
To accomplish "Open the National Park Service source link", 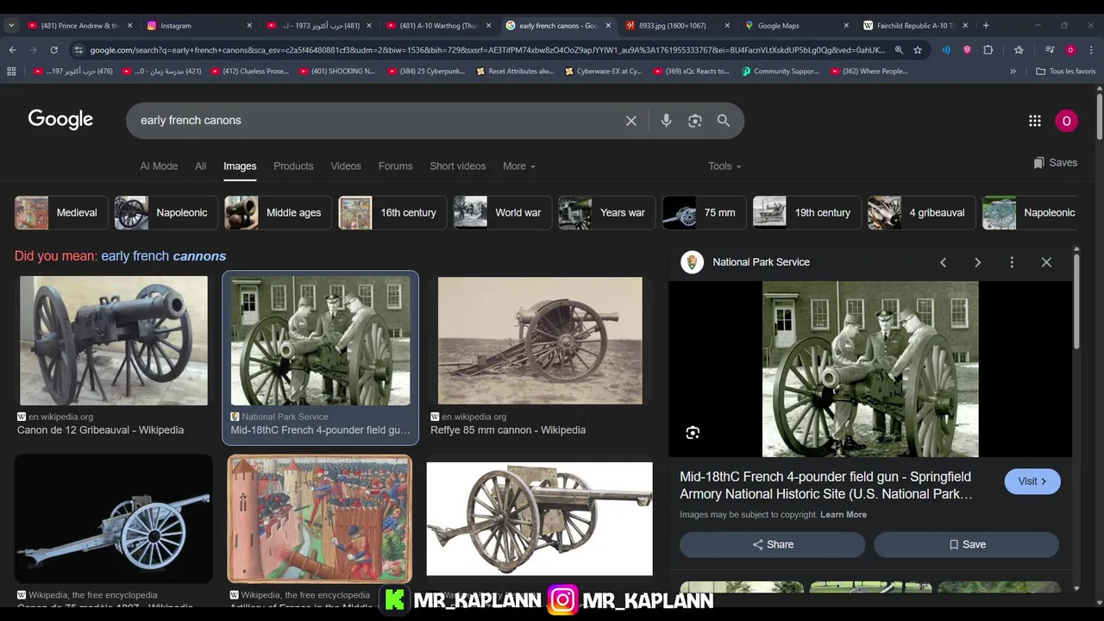I will point(761,262).
